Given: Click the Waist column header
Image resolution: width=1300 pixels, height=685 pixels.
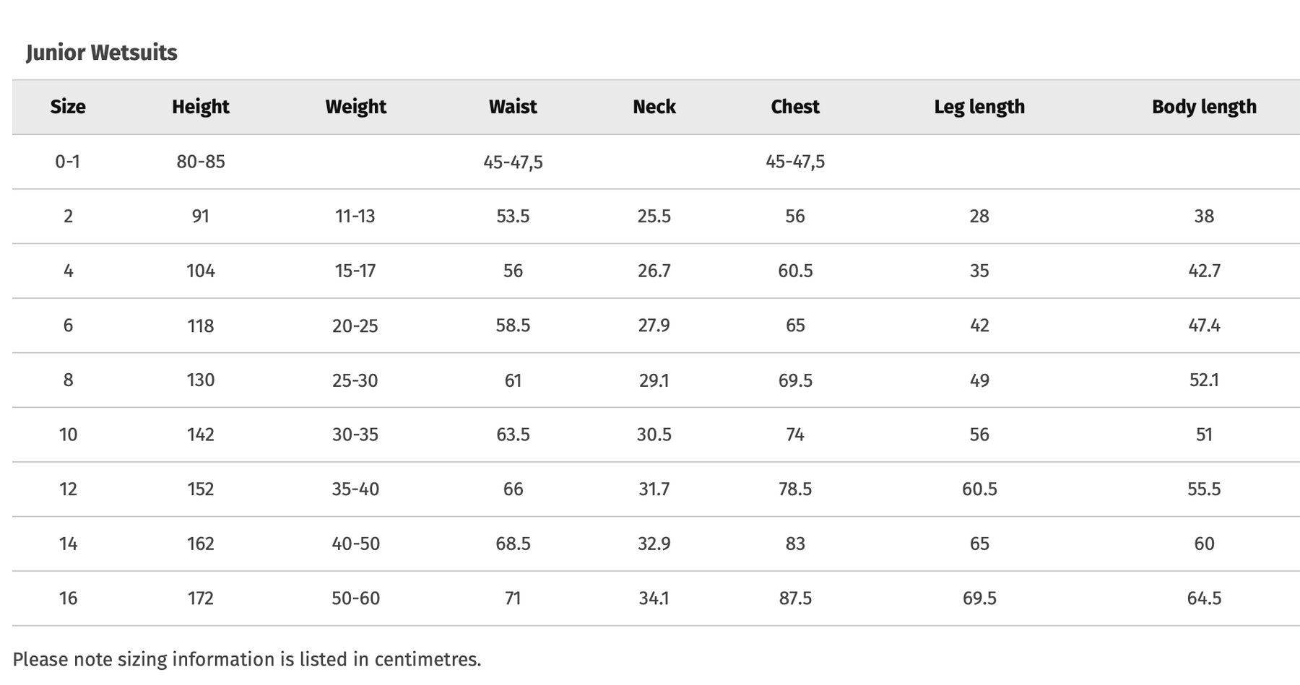Looking at the screenshot, I should coord(513,107).
